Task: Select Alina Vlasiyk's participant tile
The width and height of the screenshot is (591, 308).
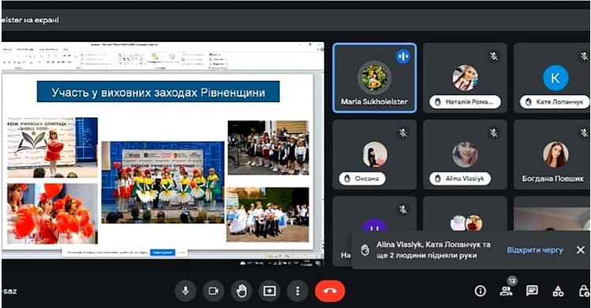Action: click(465, 154)
